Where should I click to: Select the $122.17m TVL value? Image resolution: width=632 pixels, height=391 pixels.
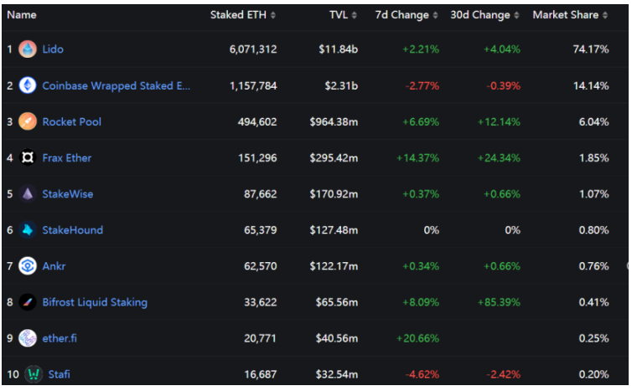pyautogui.click(x=334, y=266)
